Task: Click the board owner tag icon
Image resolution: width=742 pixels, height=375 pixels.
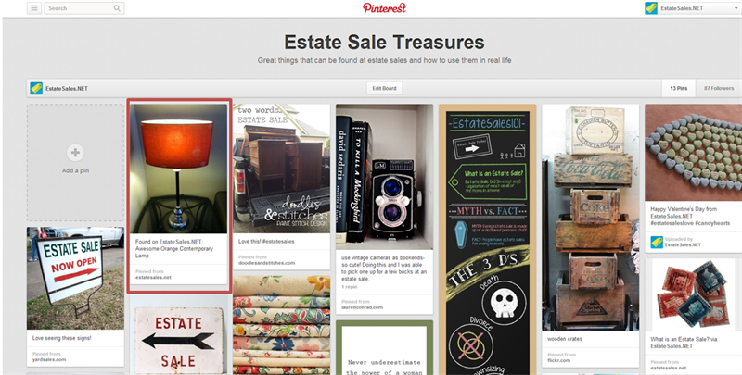Action: (x=36, y=88)
